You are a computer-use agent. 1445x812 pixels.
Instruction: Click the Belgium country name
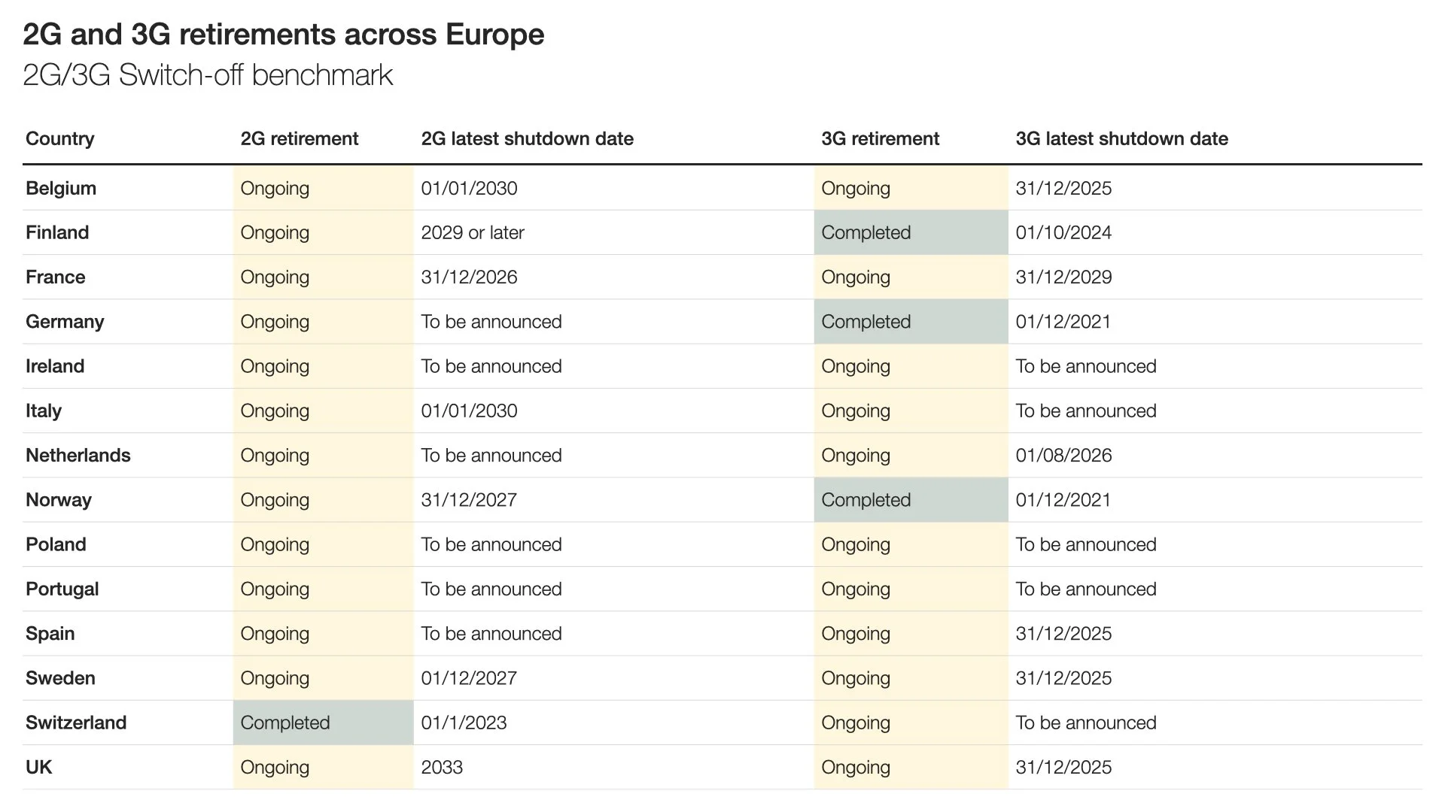pos(61,189)
